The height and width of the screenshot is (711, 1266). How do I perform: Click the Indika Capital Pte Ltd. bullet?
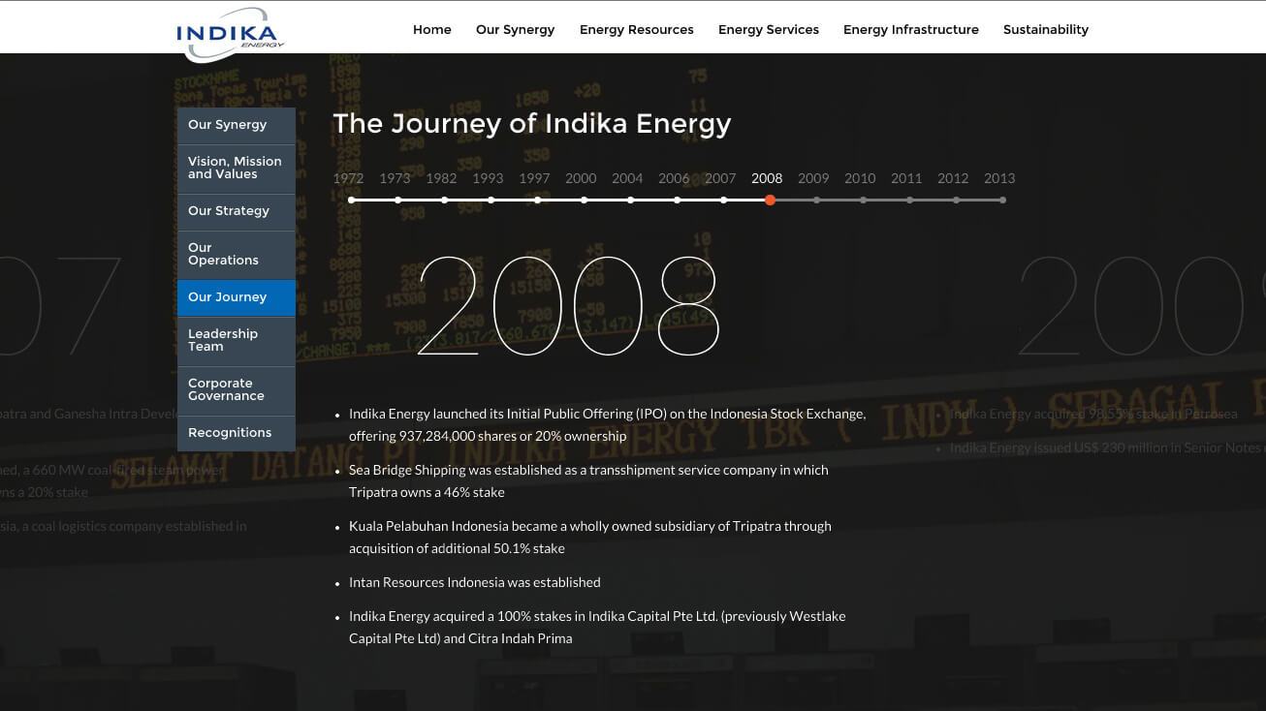coord(597,627)
